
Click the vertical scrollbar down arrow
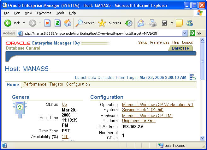203,138
